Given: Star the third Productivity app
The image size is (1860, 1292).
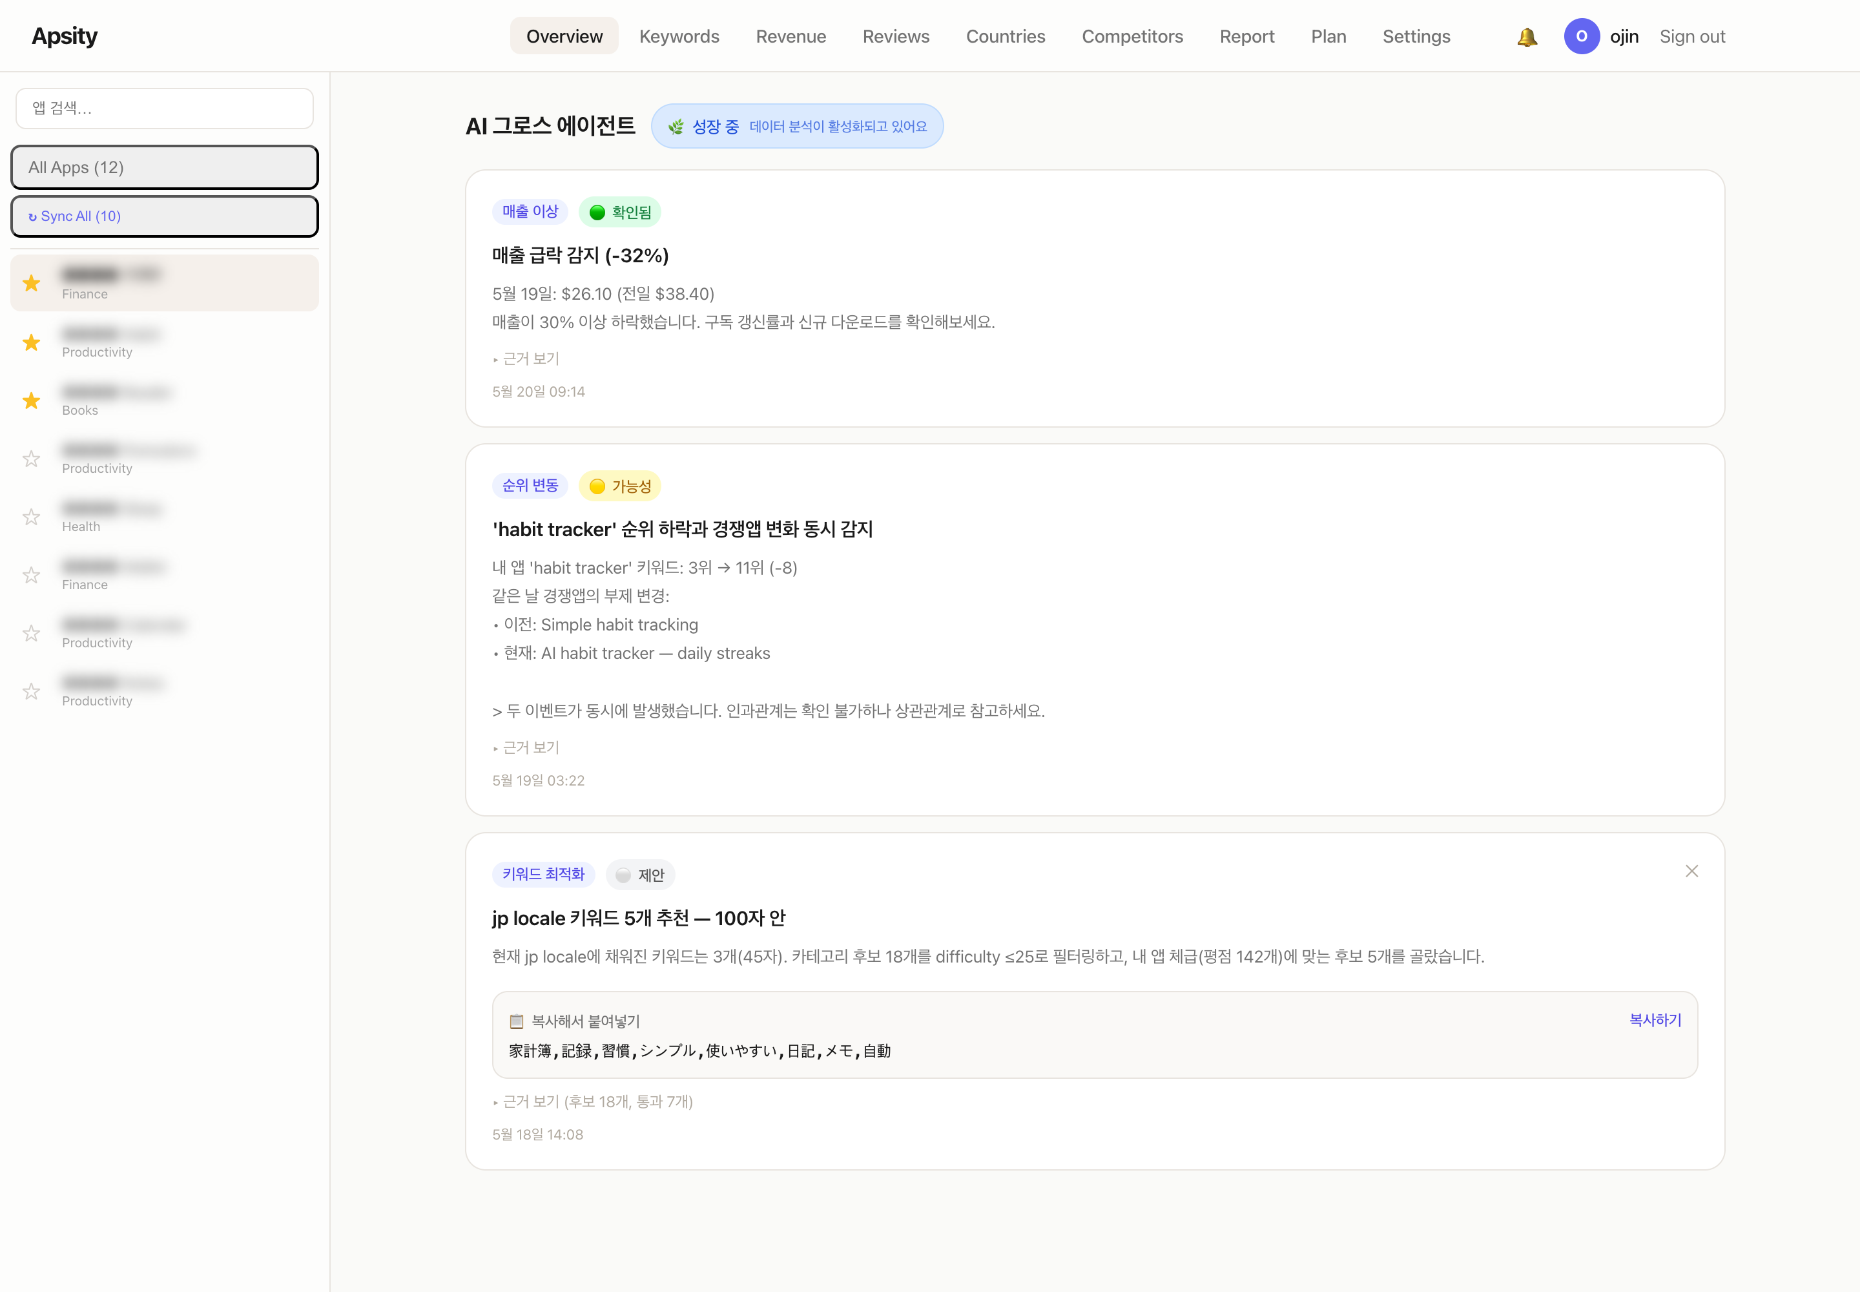Looking at the screenshot, I should (x=32, y=633).
